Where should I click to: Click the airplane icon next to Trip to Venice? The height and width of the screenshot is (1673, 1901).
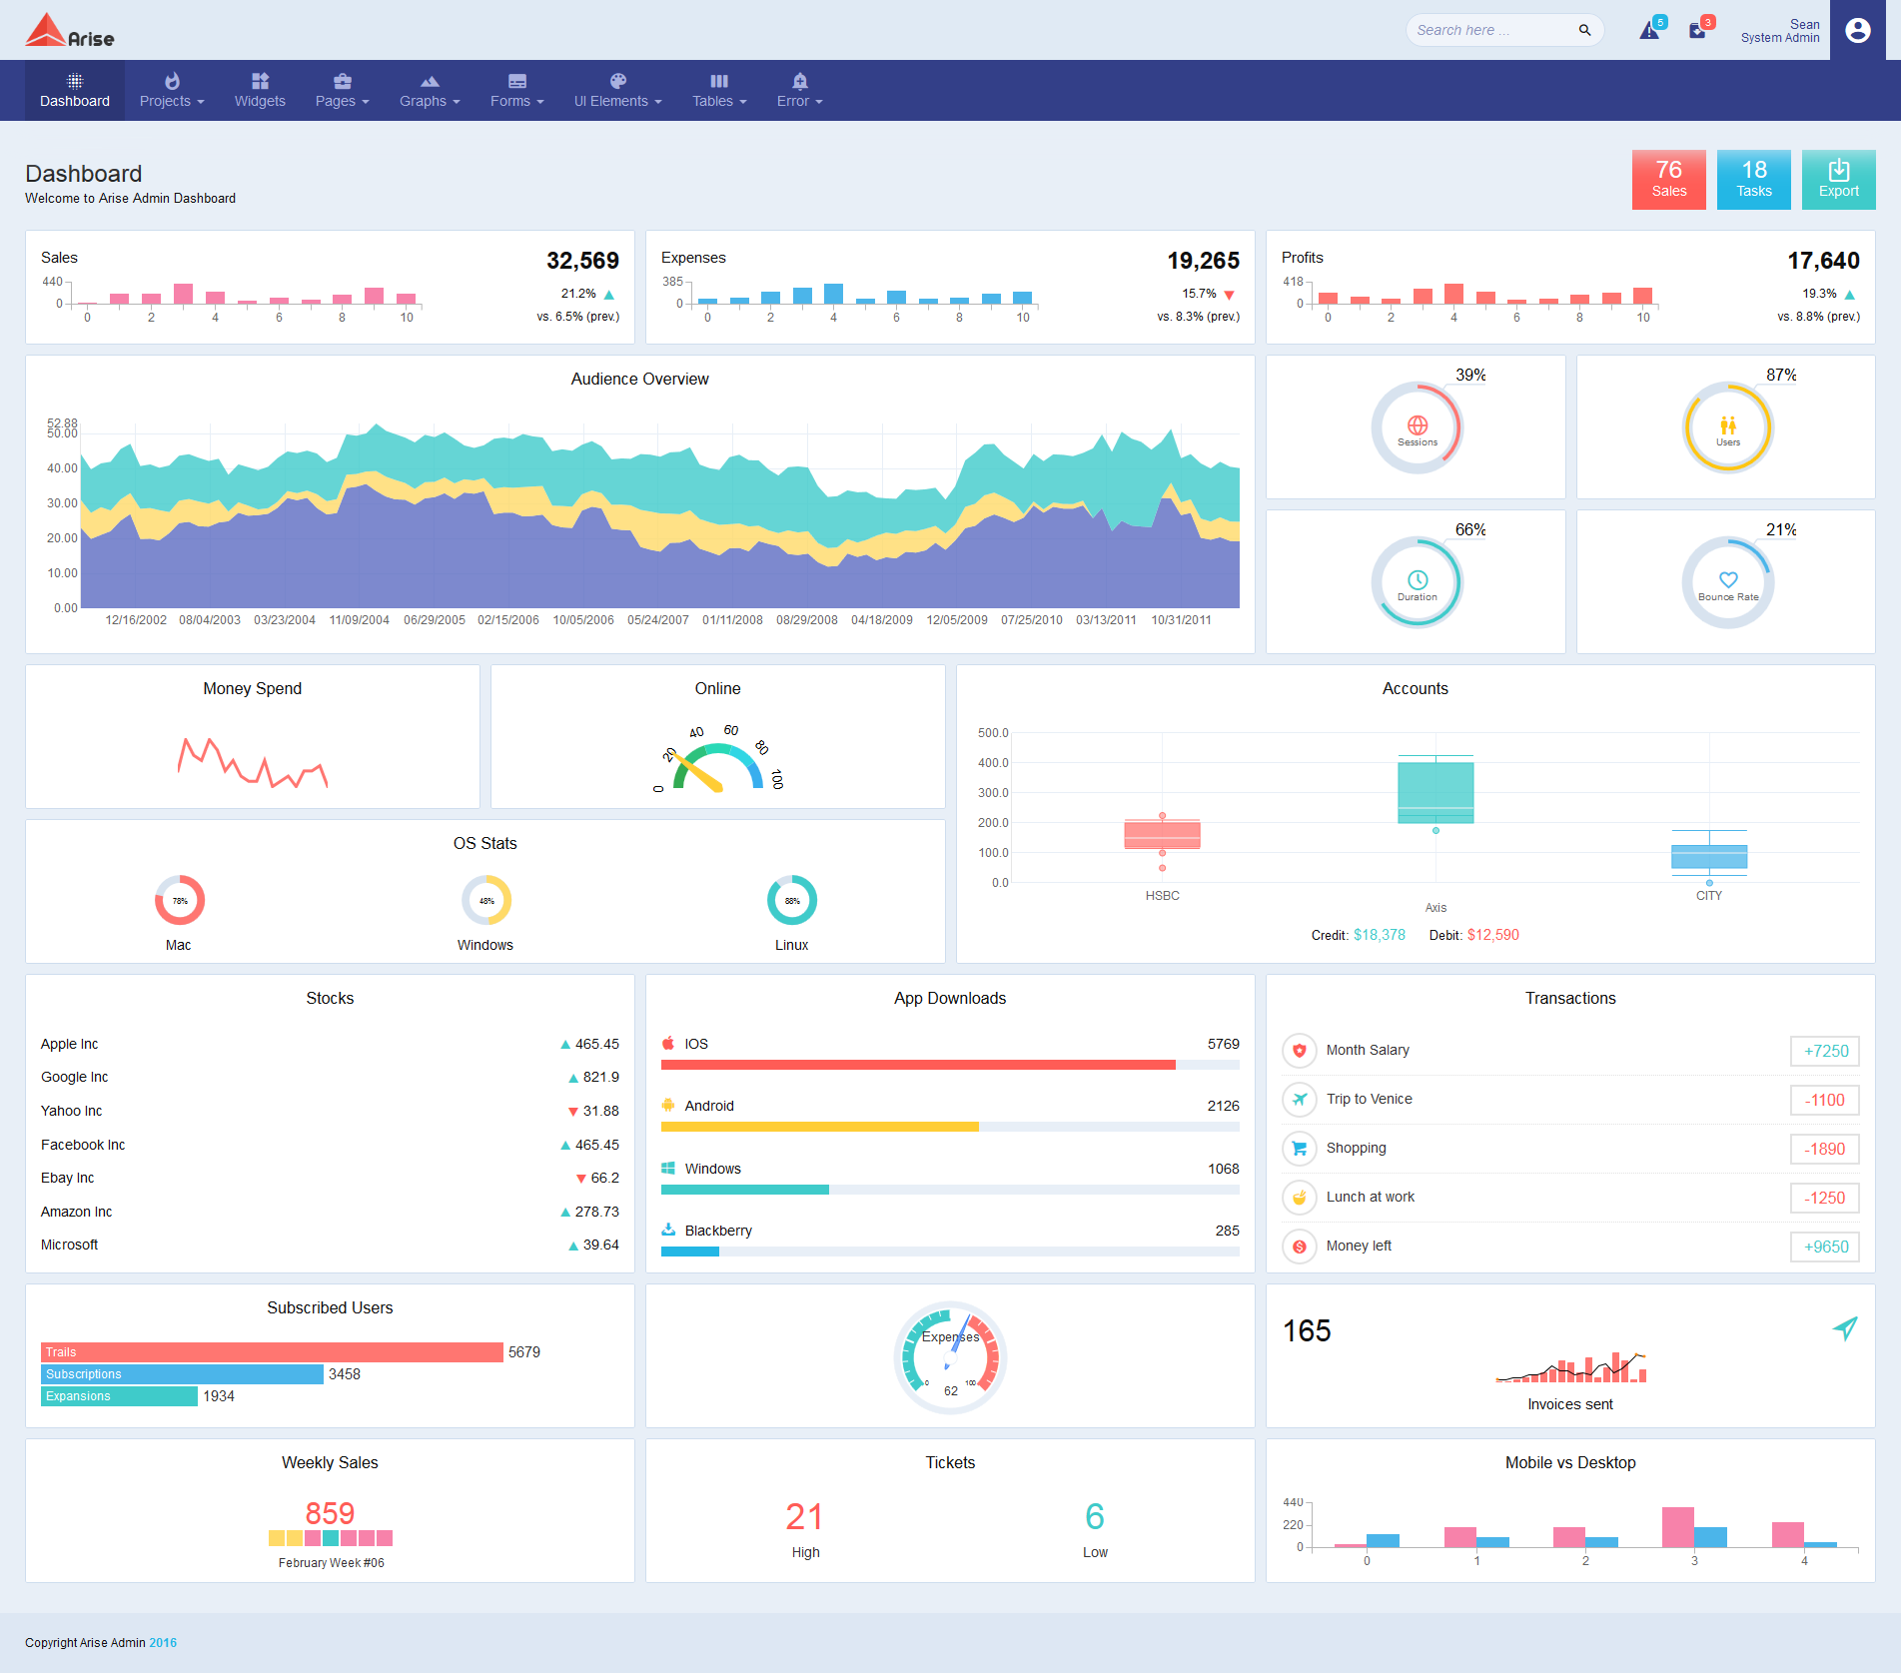[x=1299, y=1100]
